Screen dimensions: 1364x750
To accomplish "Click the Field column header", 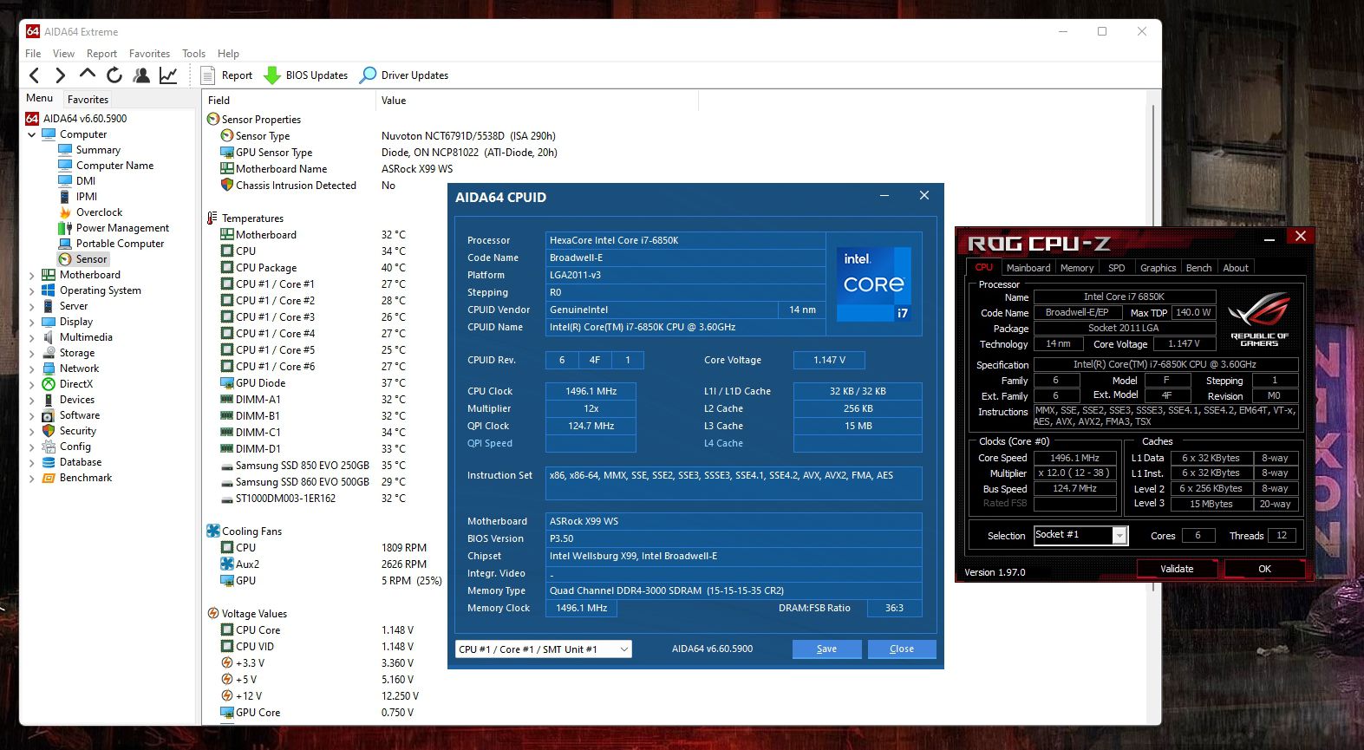I will pos(219,101).
